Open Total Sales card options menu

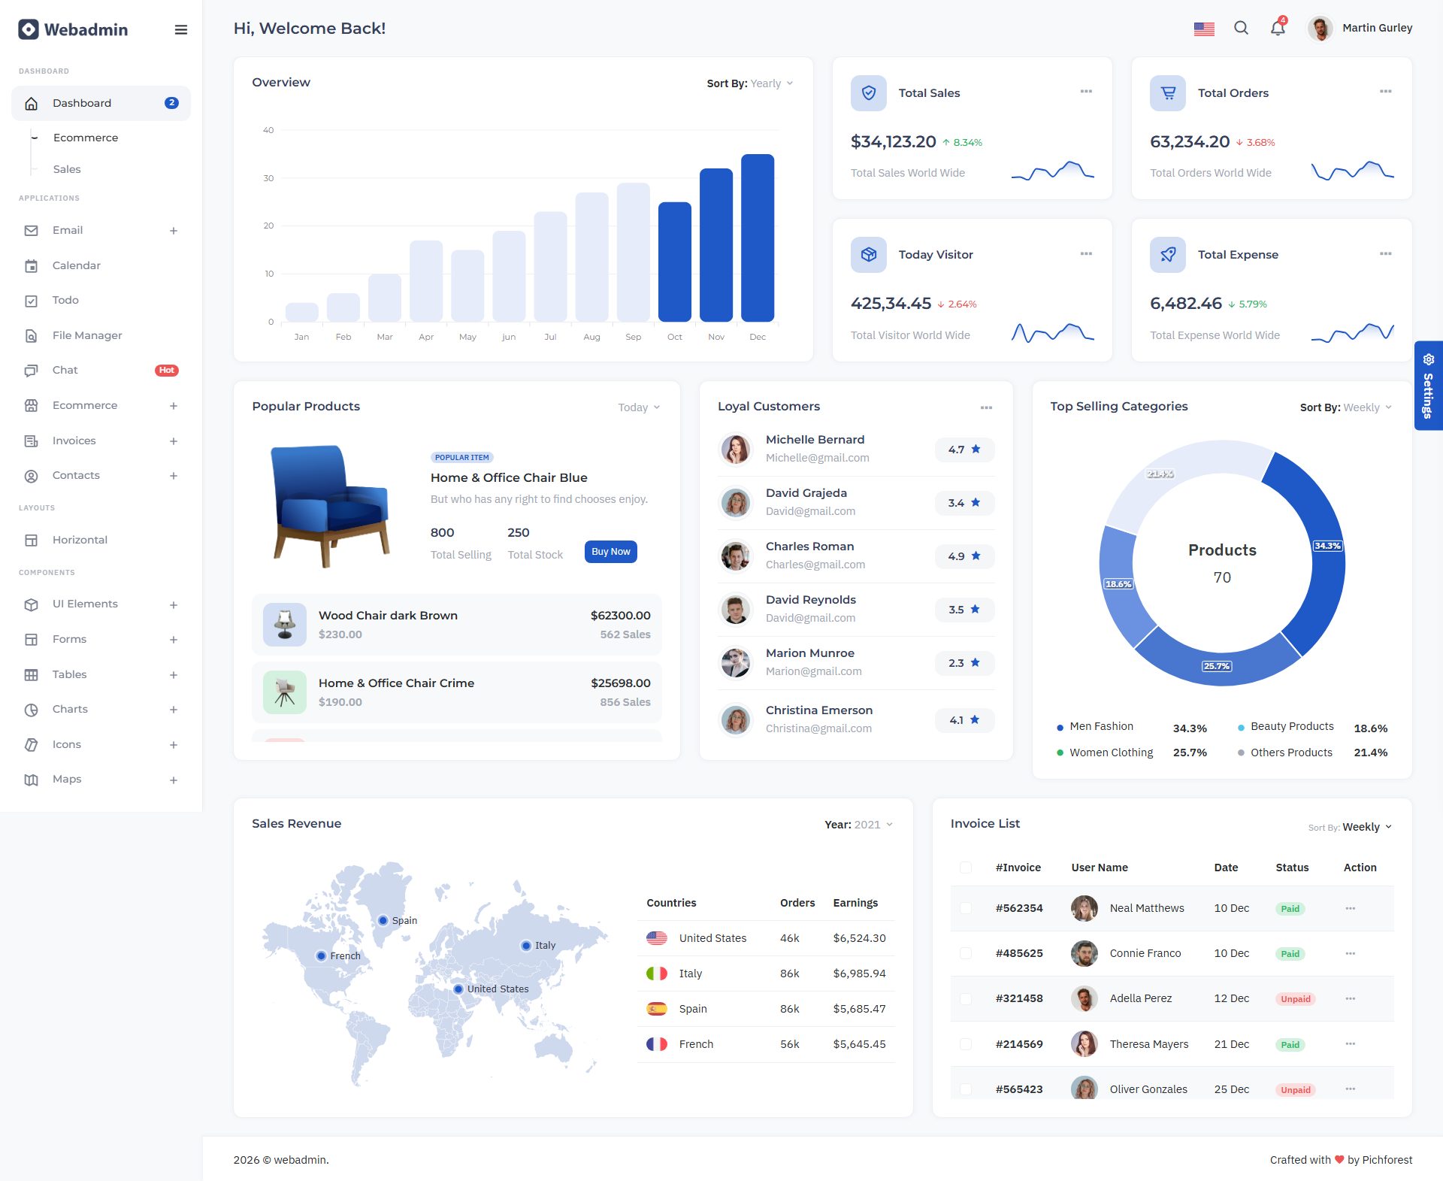coord(1086,92)
